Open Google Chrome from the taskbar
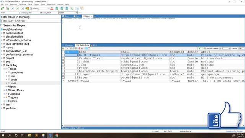Viewport: 245px width, 138px height. click(x=57, y=135)
